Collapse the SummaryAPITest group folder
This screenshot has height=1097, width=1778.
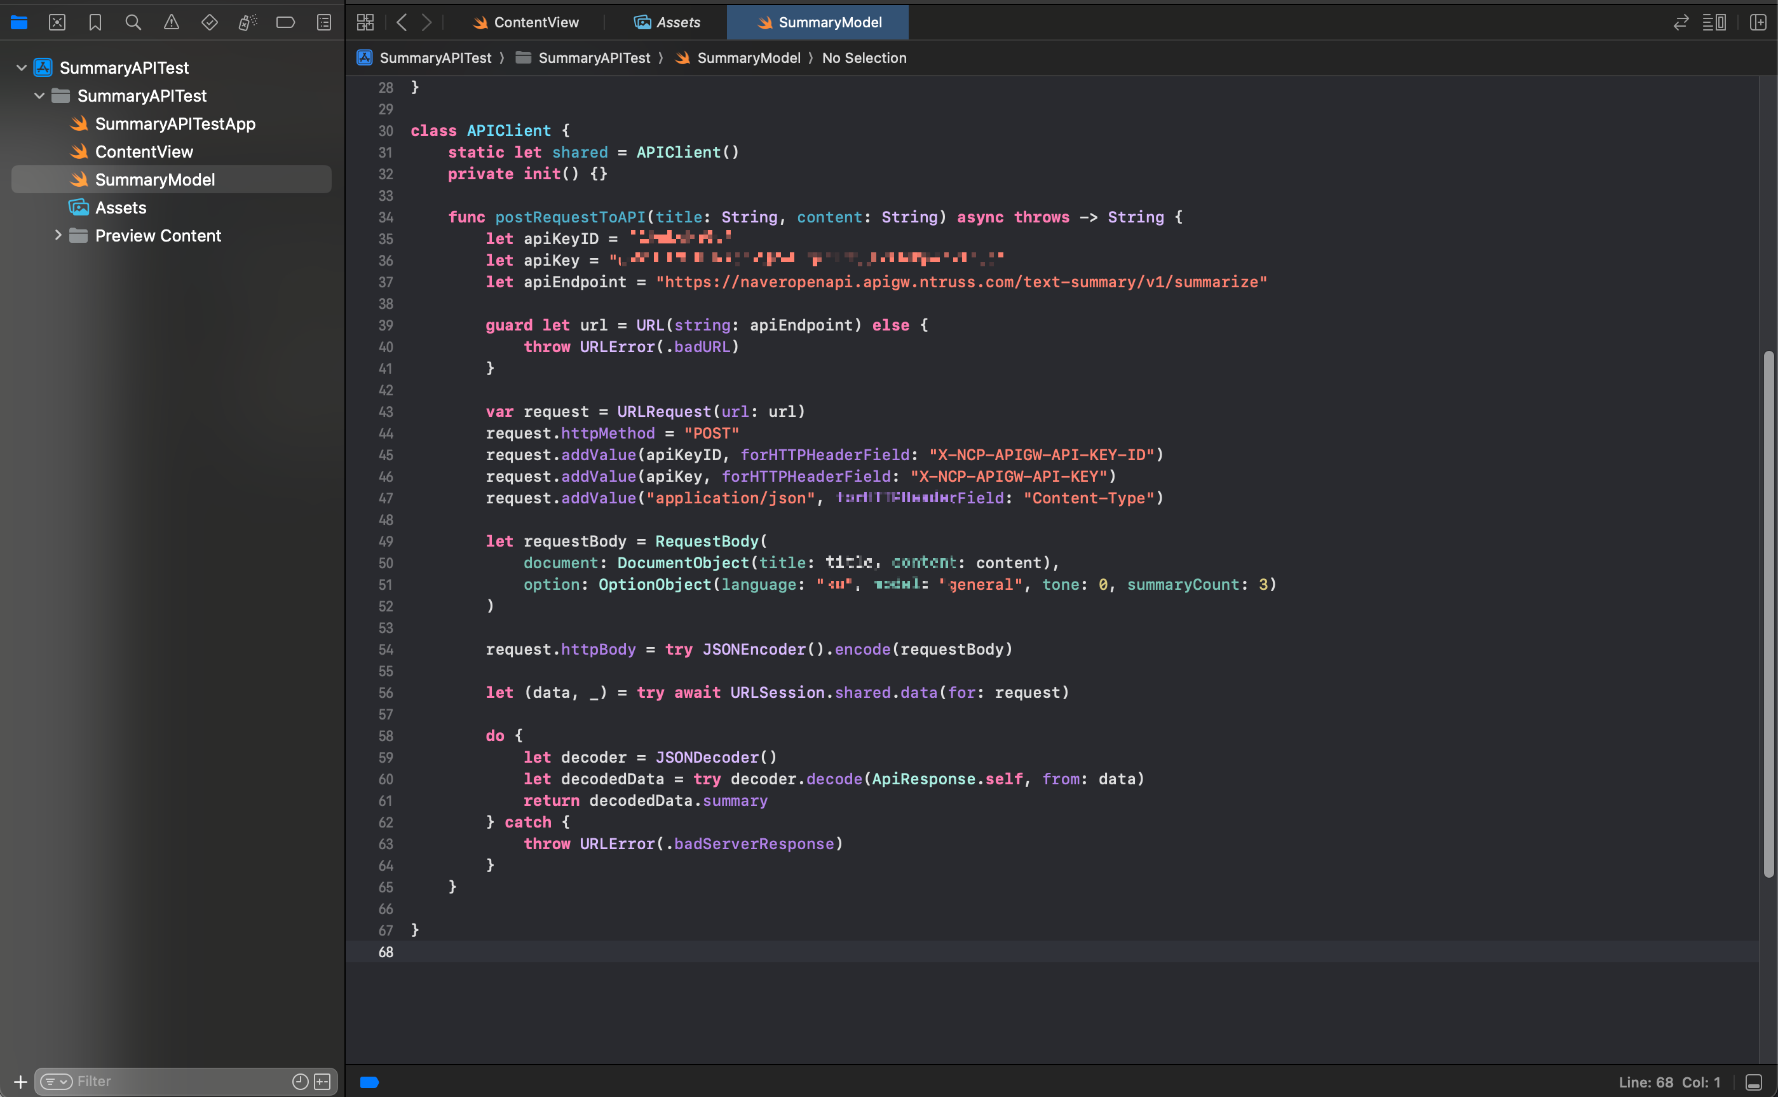tap(40, 96)
